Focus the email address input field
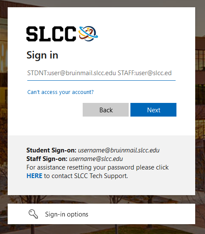The width and height of the screenshot is (205, 234). (x=101, y=73)
